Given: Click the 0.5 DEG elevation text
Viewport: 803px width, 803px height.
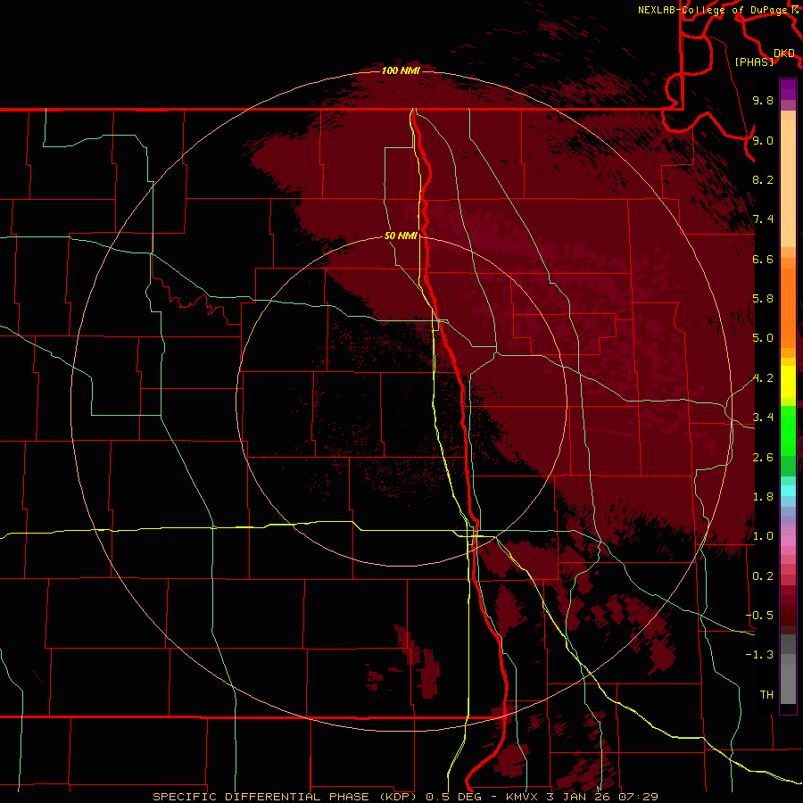Looking at the screenshot, I should click(454, 797).
